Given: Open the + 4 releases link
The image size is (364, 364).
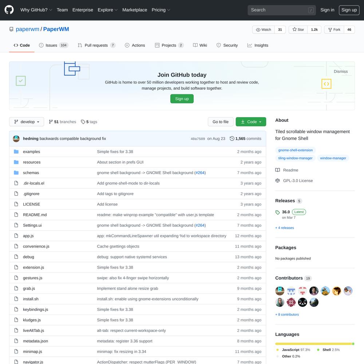Looking at the screenshot, I should click(x=284, y=228).
